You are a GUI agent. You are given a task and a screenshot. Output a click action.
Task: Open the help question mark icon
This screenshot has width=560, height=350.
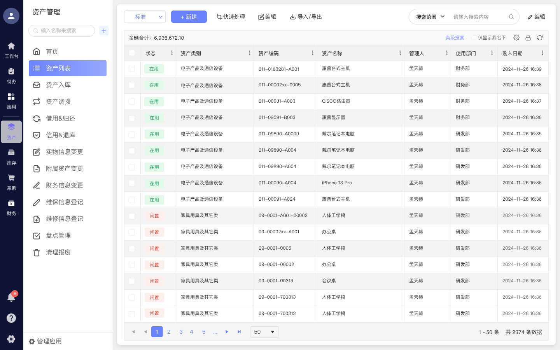tap(11, 318)
